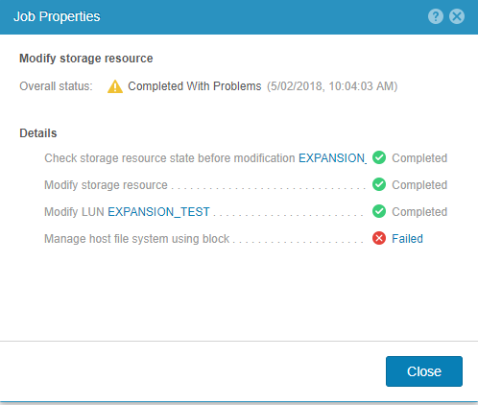
Task: Click the yellow warning triangle status icon
Action: click(x=115, y=86)
